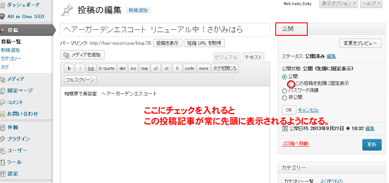Screen dimensions: 389x183
Task: Select the 公開 visibility radio button
Action: pos(284,76)
